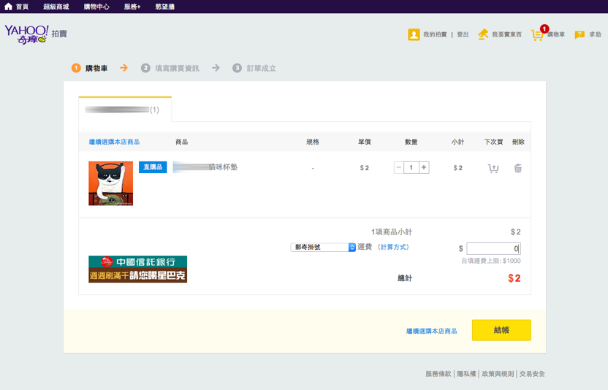Delete the item with the trash icon
This screenshot has width=608, height=390.
click(x=518, y=168)
